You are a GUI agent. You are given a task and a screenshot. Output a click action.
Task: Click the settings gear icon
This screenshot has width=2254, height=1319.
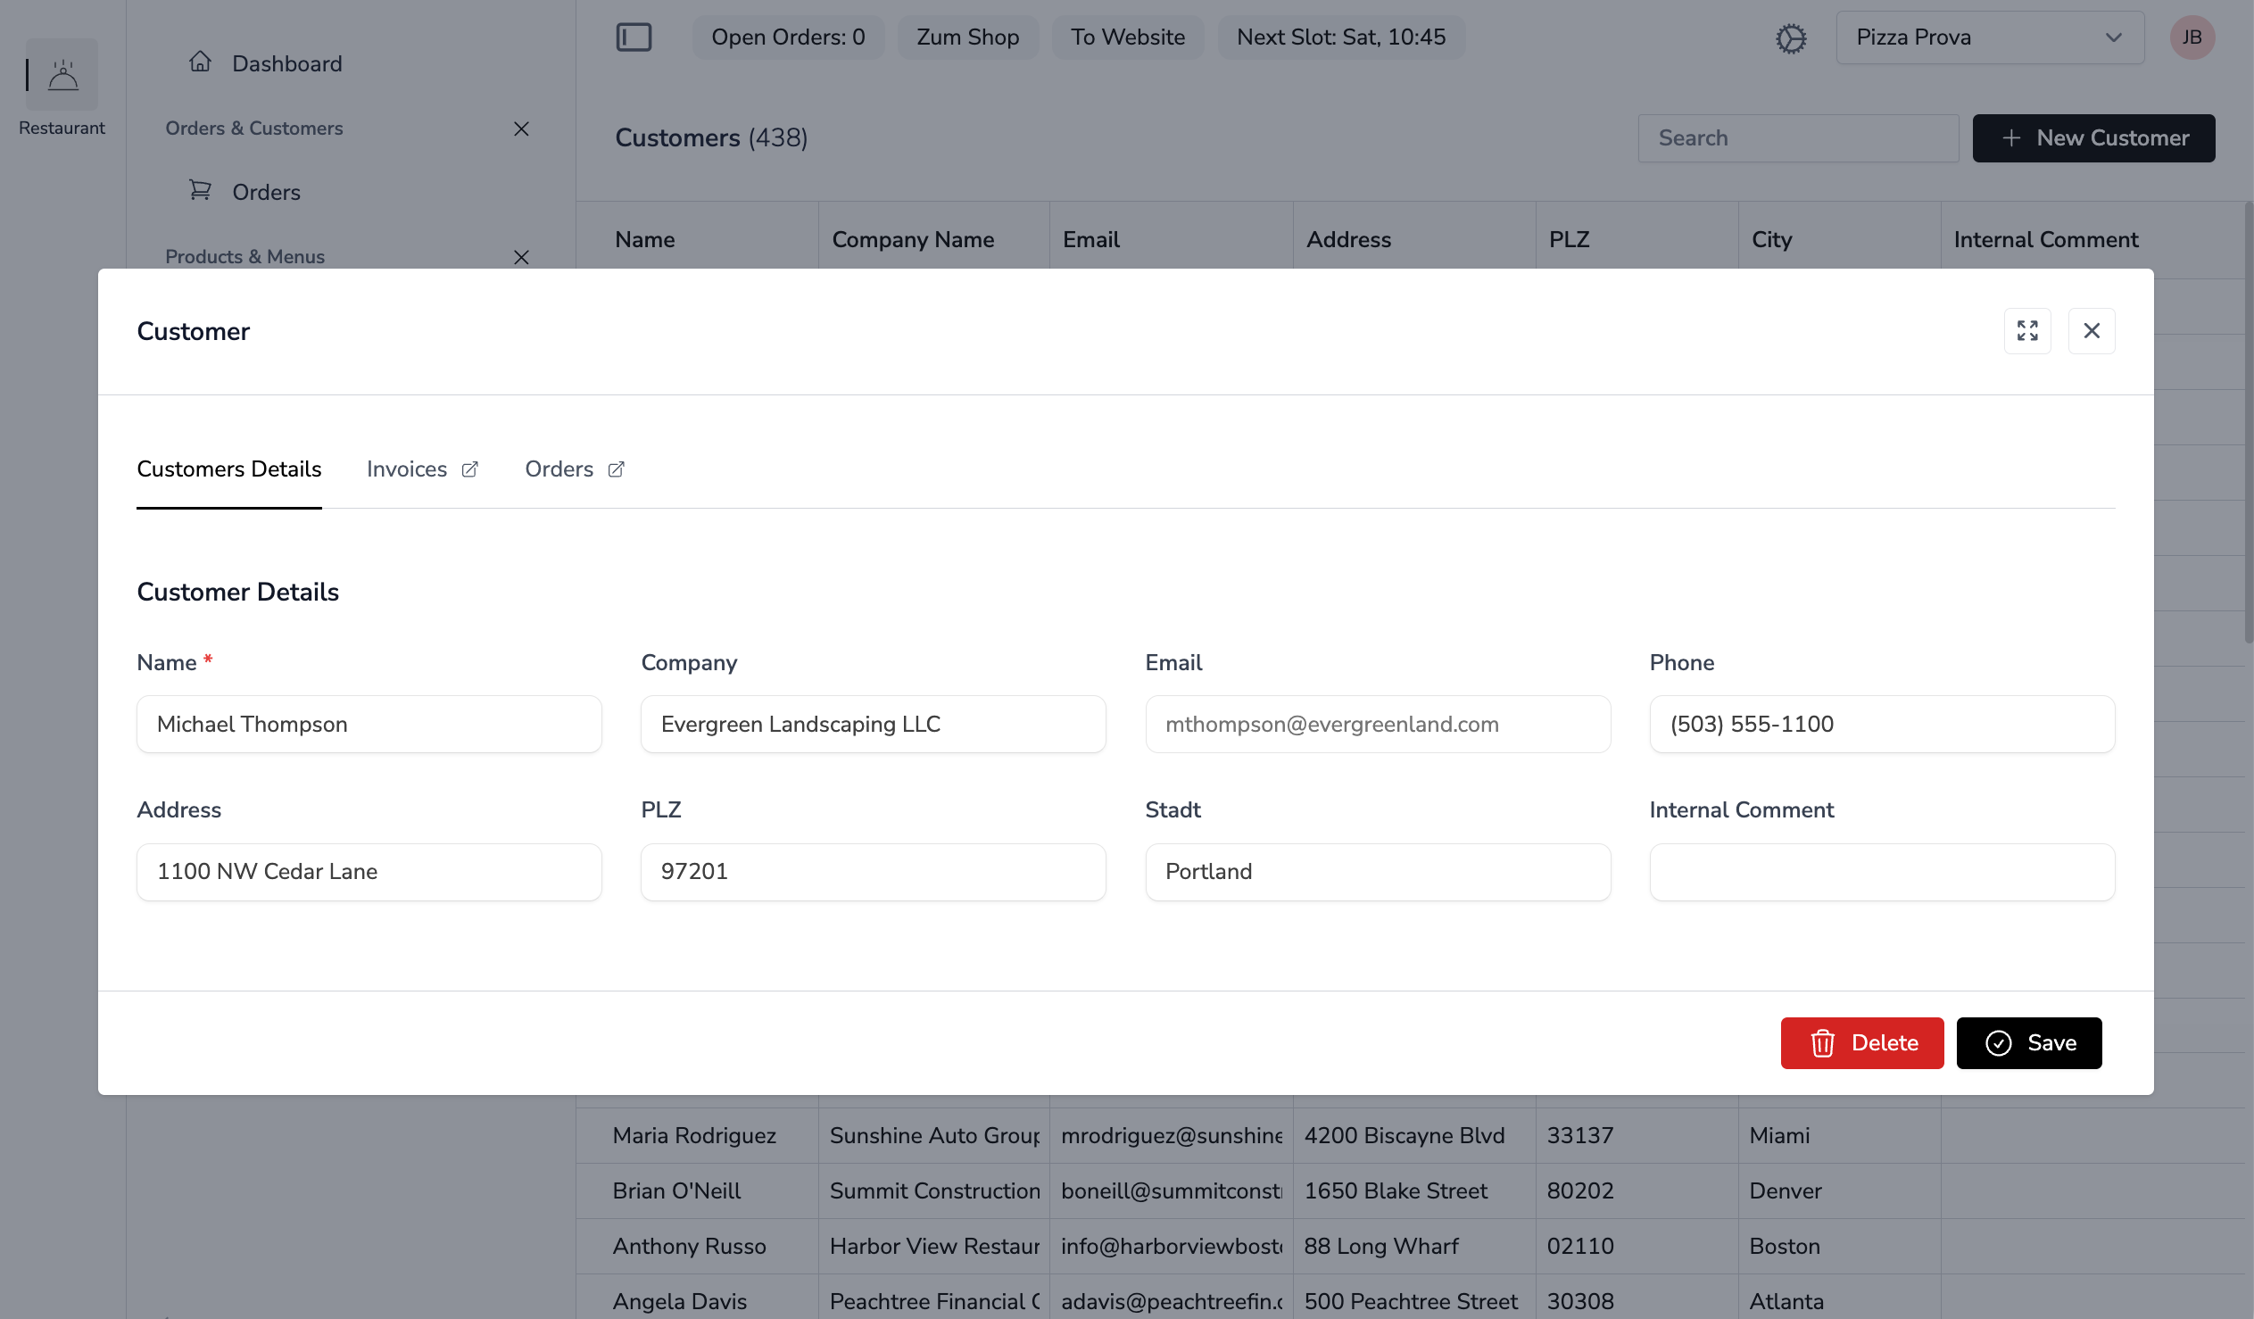tap(1792, 37)
